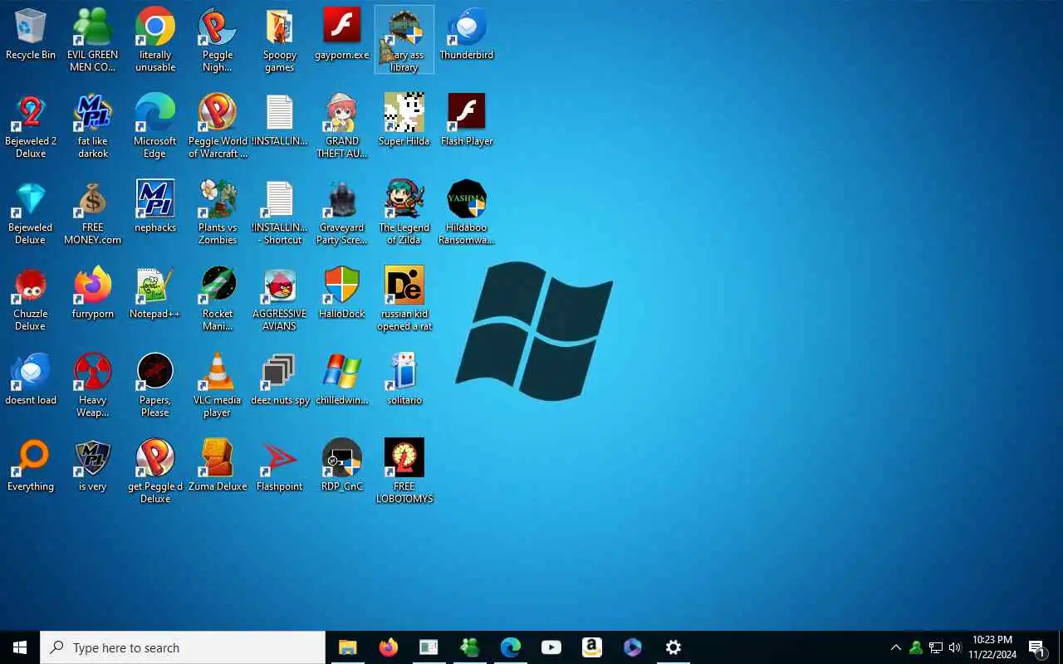Open Edge from the taskbar
Image resolution: width=1063 pixels, height=664 pixels.
click(x=511, y=647)
